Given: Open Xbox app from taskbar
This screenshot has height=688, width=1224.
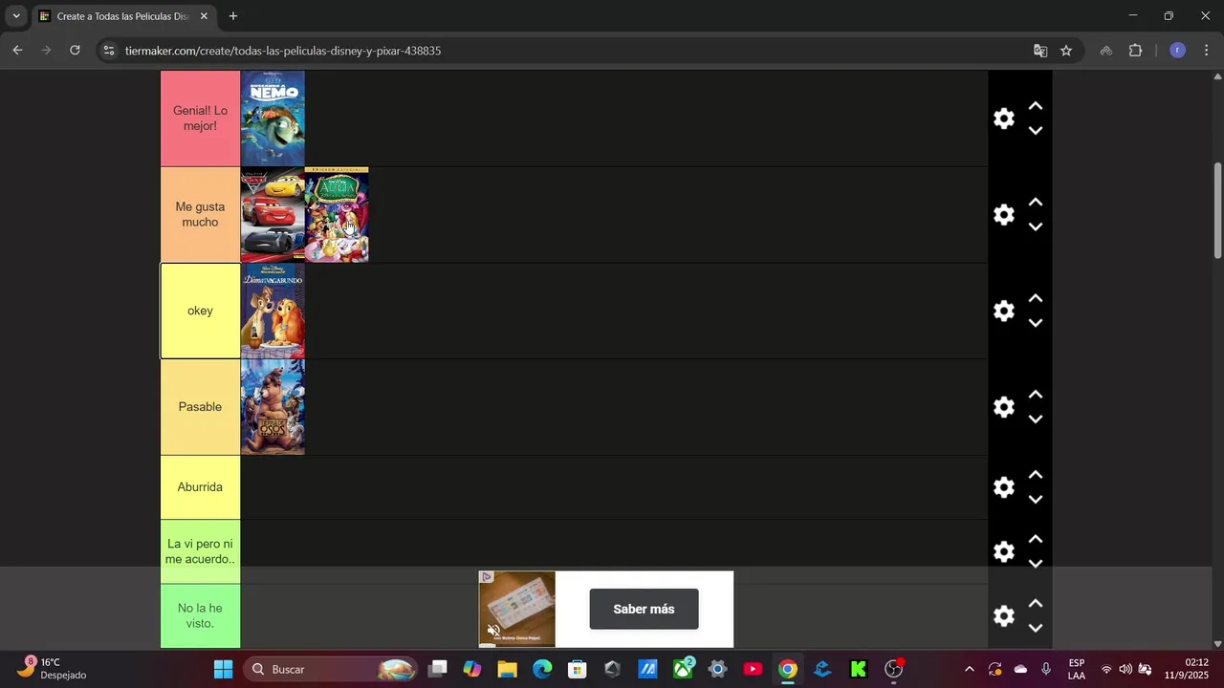Looking at the screenshot, I should 683,669.
